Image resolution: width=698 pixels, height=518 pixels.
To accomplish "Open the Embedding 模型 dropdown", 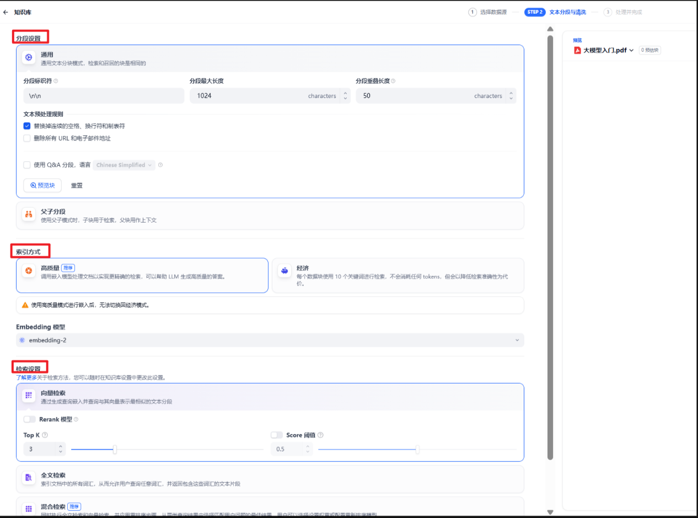I will [270, 340].
